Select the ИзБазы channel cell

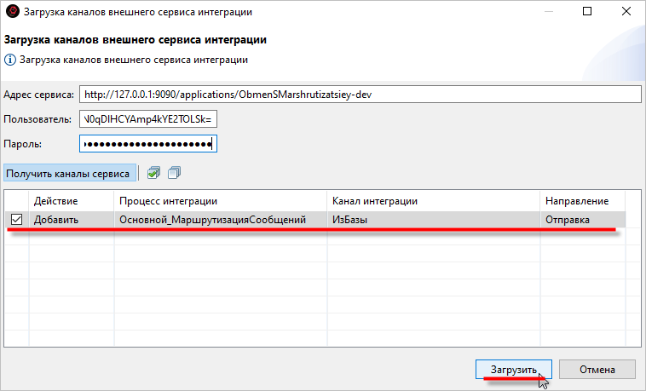(433, 220)
